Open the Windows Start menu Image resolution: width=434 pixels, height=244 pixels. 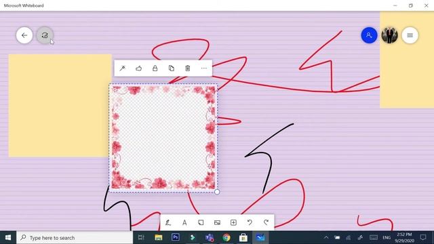8,237
